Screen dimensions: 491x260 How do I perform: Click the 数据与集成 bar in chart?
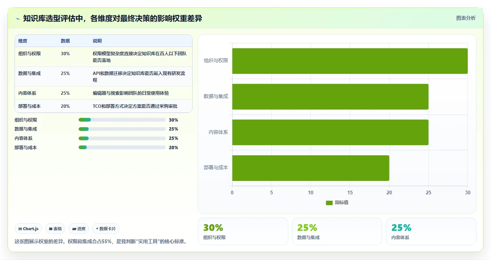point(330,97)
